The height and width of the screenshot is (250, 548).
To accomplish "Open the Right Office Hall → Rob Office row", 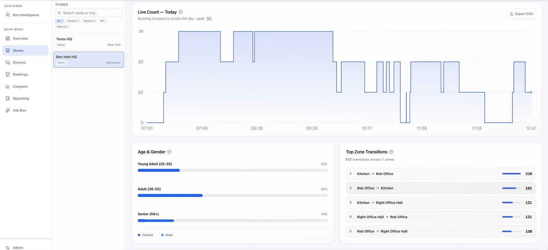I will tap(441, 217).
